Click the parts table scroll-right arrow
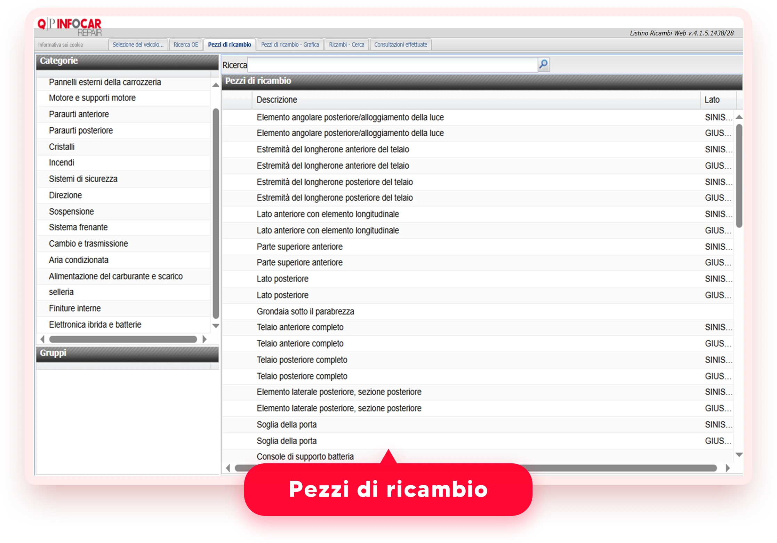777x543 pixels. [x=728, y=468]
